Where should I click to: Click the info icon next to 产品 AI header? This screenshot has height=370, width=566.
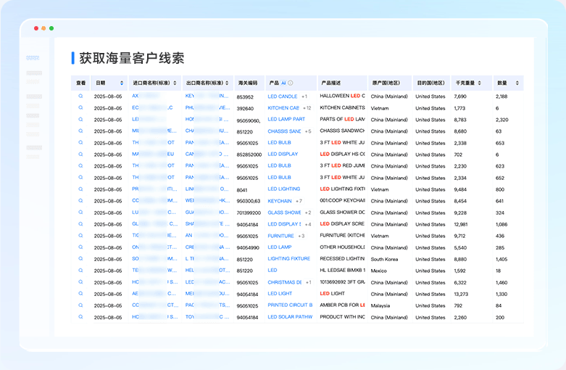pyautogui.click(x=291, y=83)
